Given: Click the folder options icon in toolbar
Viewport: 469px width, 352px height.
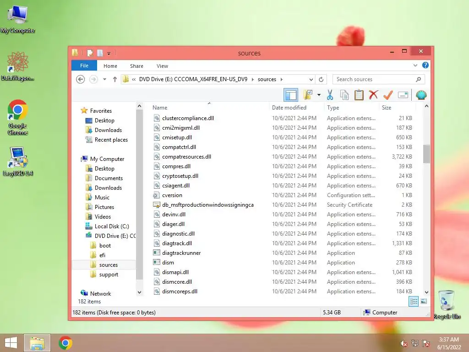Looking at the screenshot, I should 308,95.
